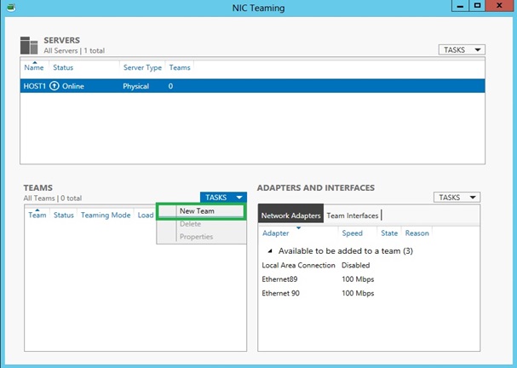Close the NIC Teaming window
517x368 pixels.
499,6
